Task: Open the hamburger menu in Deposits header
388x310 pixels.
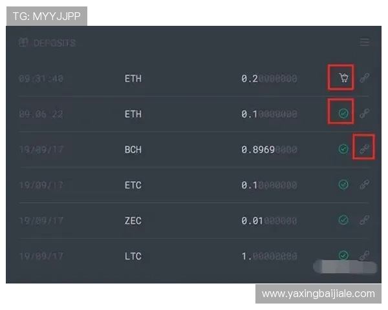Action: point(365,42)
